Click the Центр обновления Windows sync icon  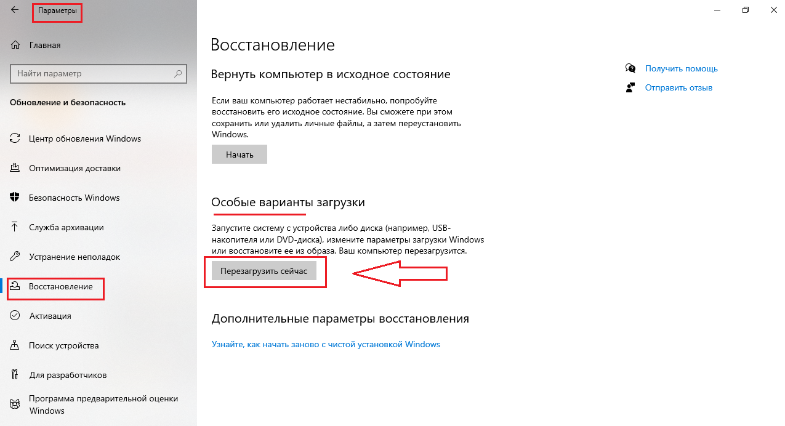(x=15, y=139)
